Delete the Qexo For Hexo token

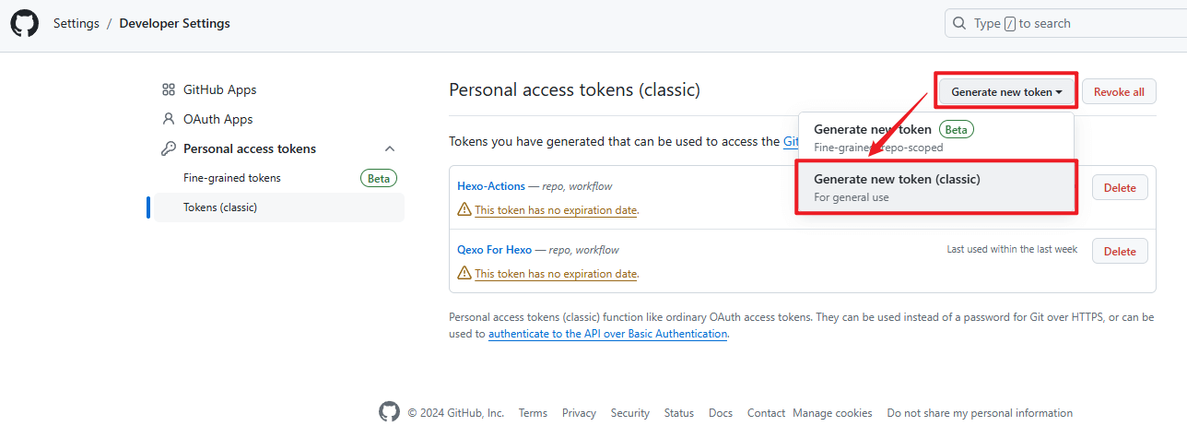tap(1120, 251)
